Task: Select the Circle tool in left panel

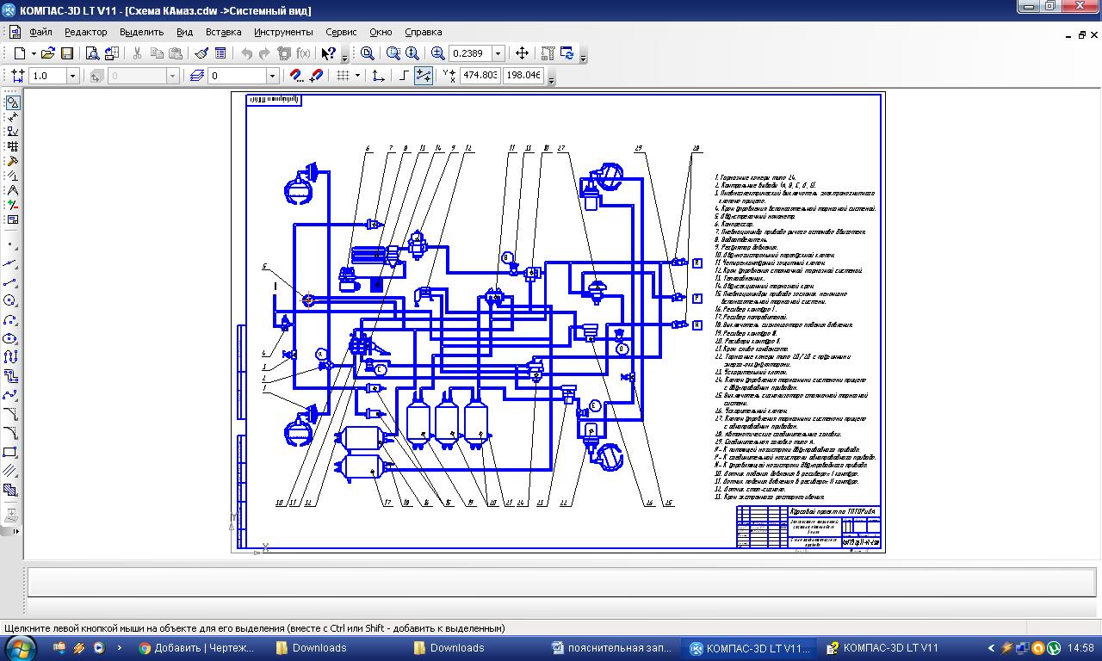Action: tap(10, 301)
